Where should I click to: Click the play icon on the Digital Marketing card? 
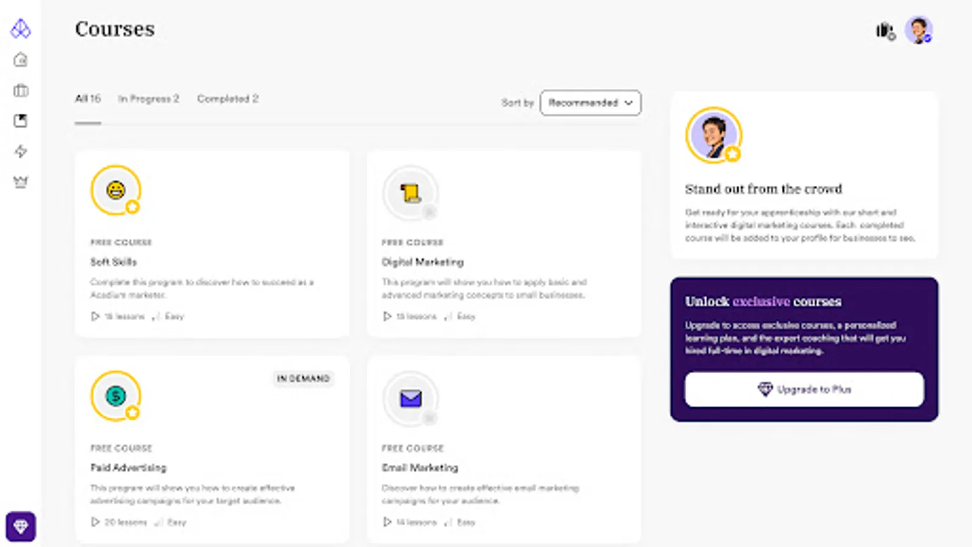387,316
